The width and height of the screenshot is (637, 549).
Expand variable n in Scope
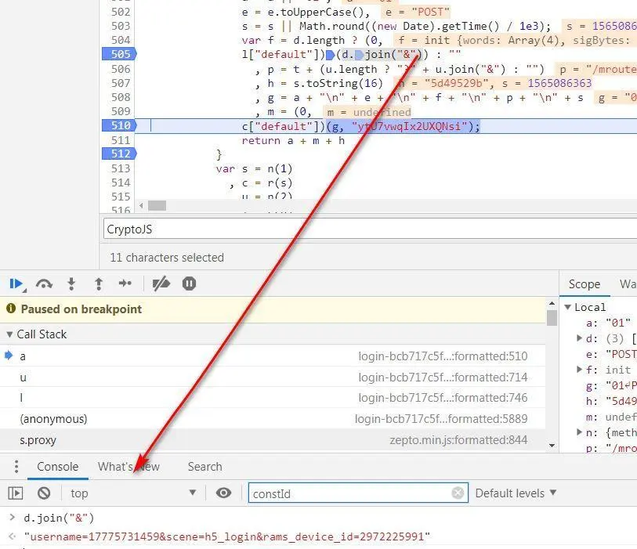pyautogui.click(x=580, y=432)
